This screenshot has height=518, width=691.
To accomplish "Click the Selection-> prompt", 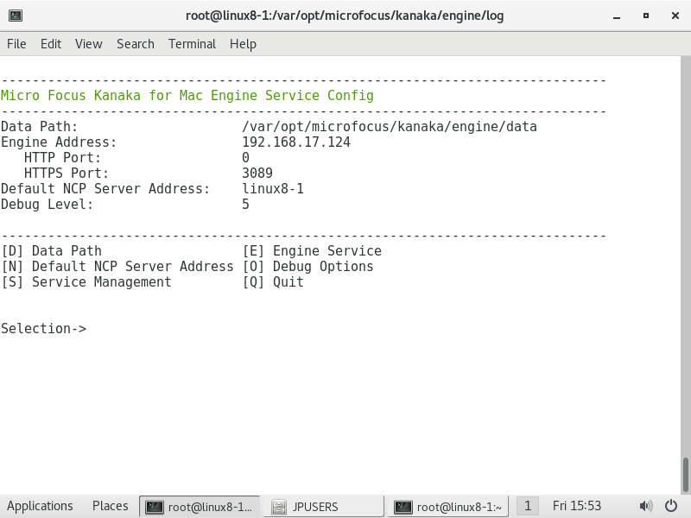I will 44,329.
